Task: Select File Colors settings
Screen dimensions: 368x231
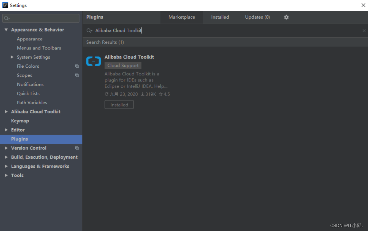Action: [x=28, y=66]
